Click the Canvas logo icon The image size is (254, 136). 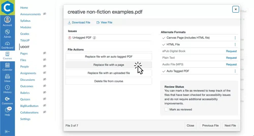pyautogui.click(x=7, y=7)
